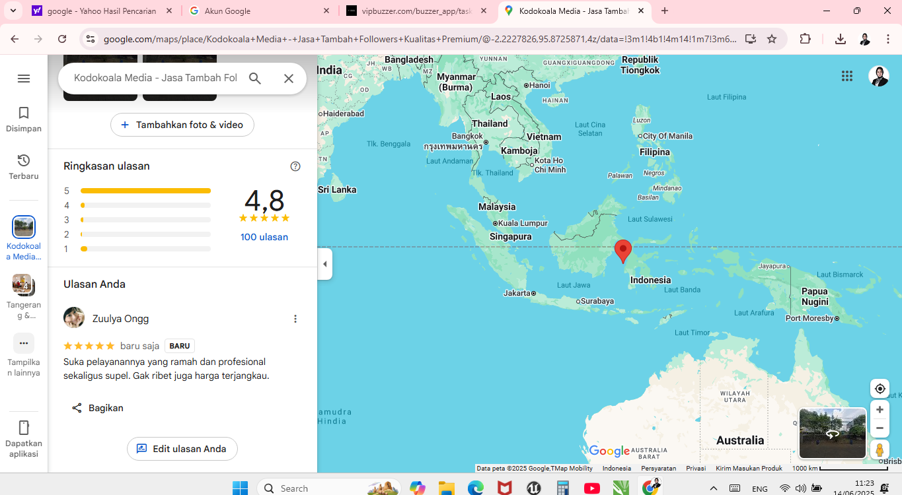
Task: Open a new browser tab
Action: point(665,11)
